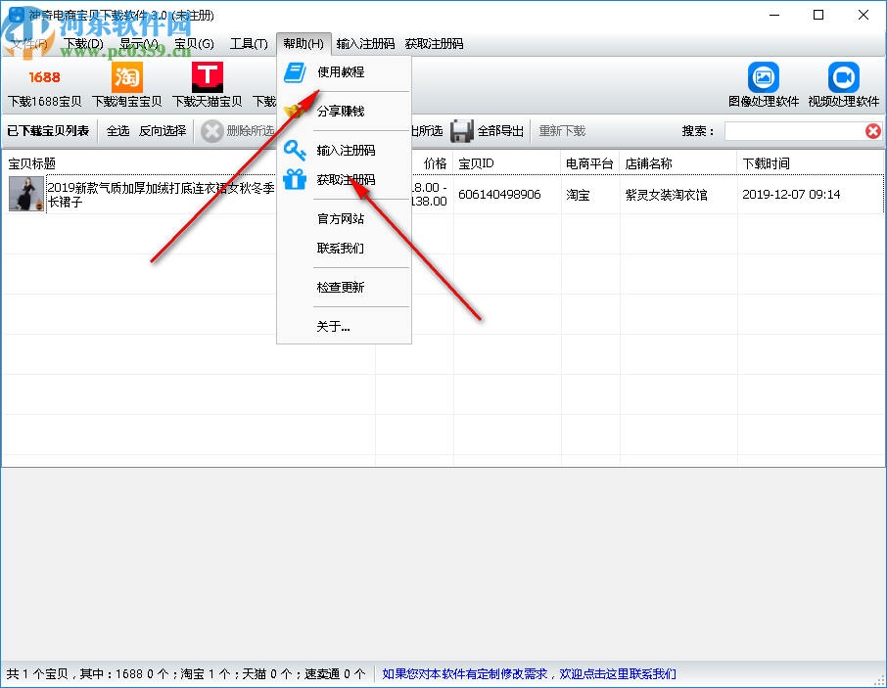Image resolution: width=887 pixels, height=688 pixels.
Task: Clear the search box via red X icon
Action: (873, 131)
